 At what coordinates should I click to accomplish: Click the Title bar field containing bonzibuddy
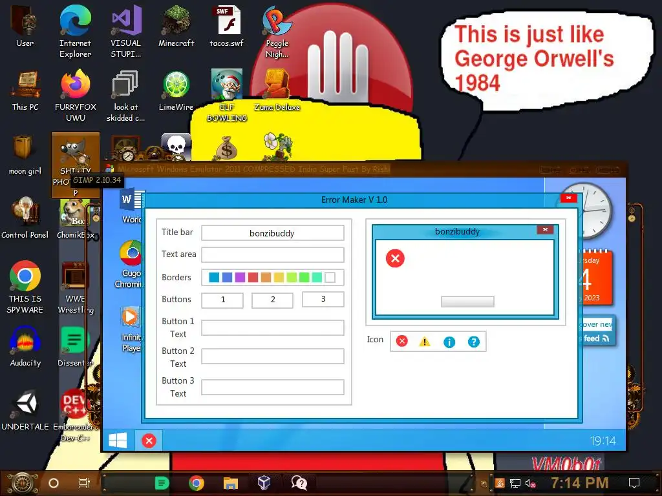272,232
